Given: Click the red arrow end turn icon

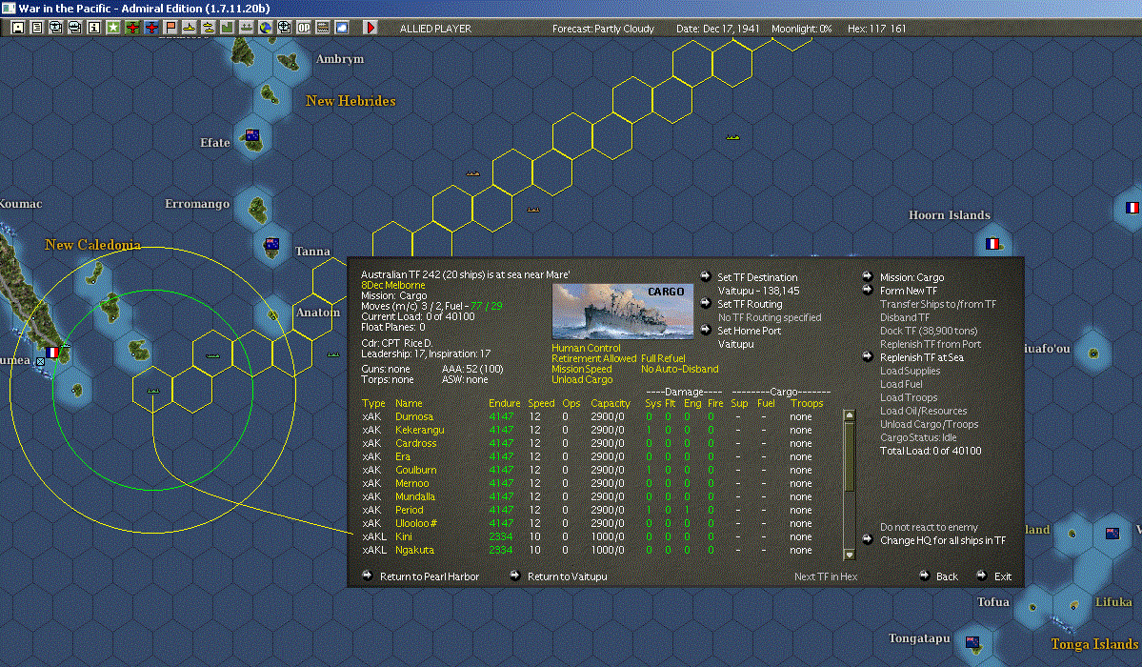Looking at the screenshot, I should tap(370, 28).
